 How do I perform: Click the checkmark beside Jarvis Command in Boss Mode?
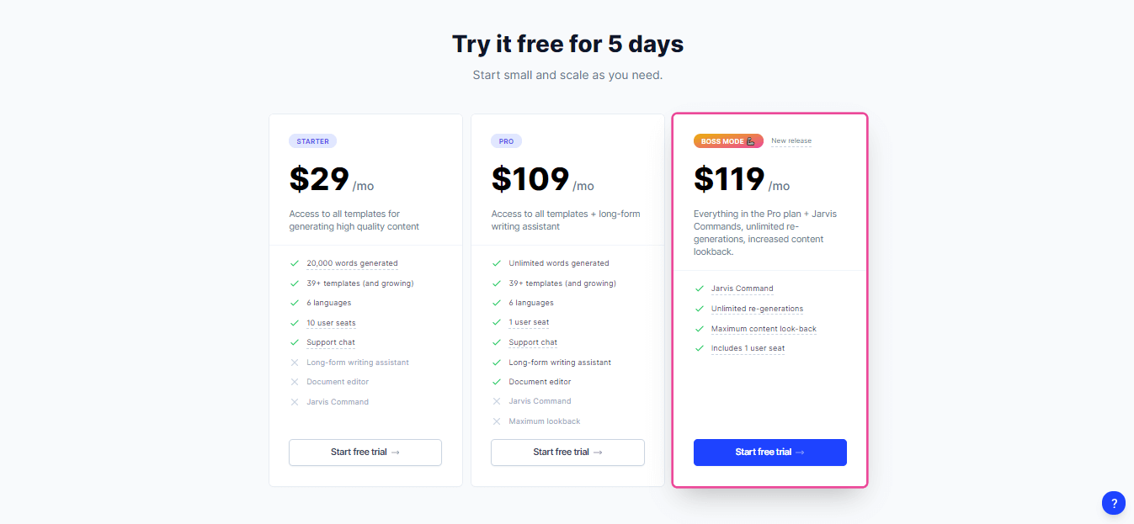tap(699, 288)
